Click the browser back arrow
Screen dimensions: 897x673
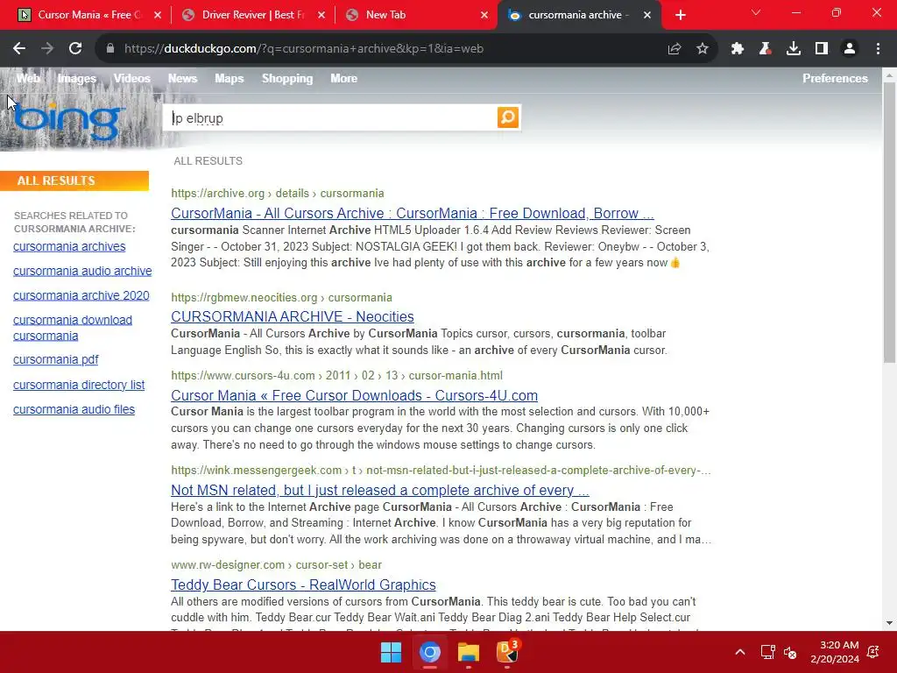point(19,49)
